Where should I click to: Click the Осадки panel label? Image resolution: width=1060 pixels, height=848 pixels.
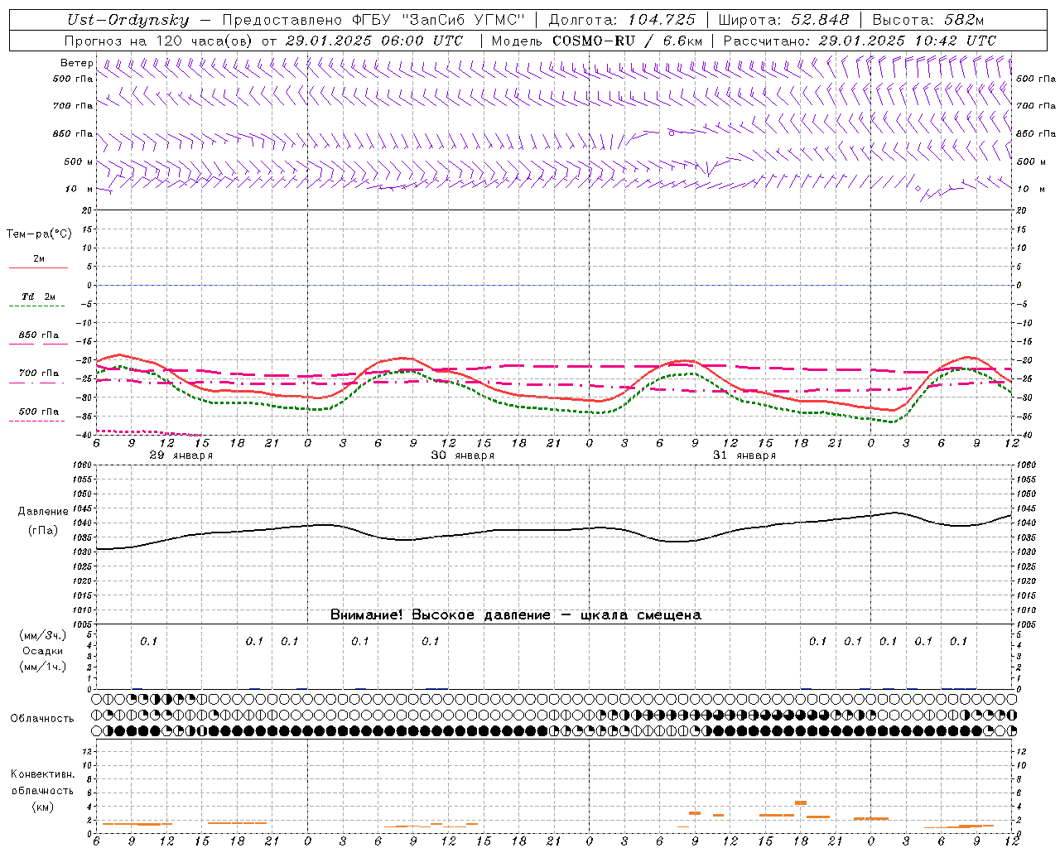[x=43, y=651]
